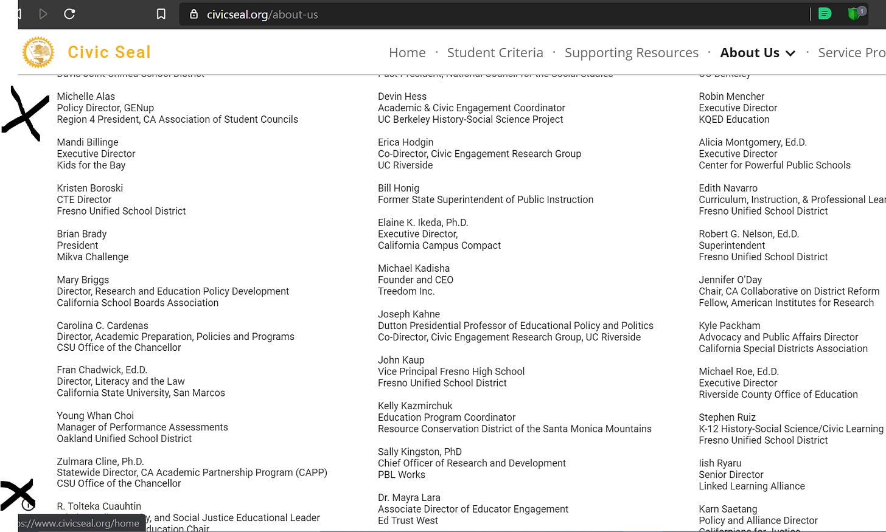Click the name Young Whan Choi
Image resolution: width=886 pixels, height=532 pixels.
tap(96, 416)
